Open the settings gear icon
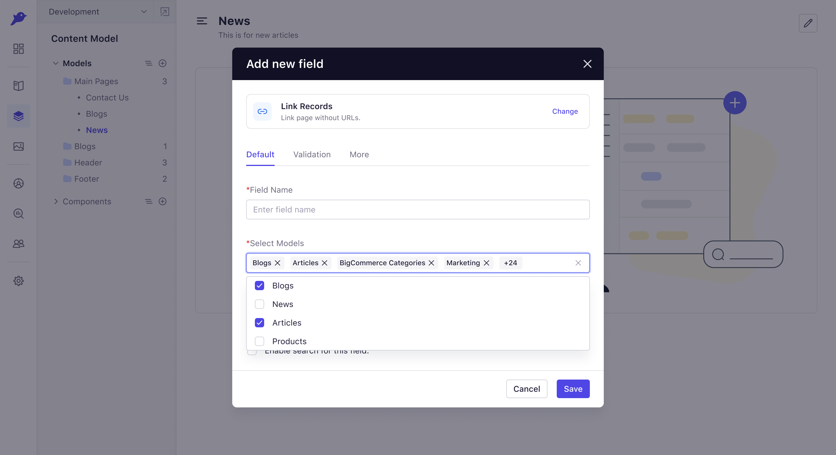The image size is (836, 455). pyautogui.click(x=19, y=281)
